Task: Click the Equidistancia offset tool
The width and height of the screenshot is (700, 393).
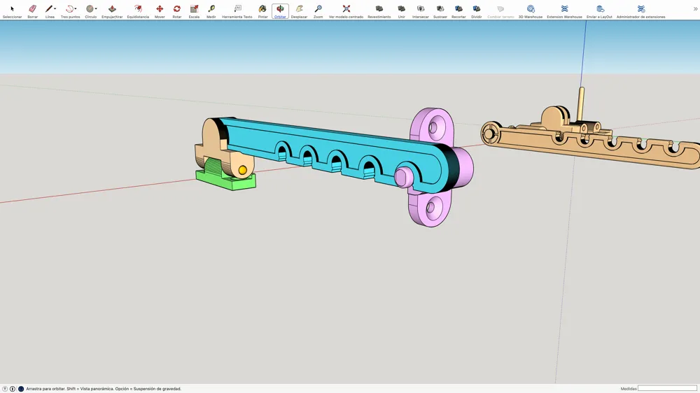Action: click(x=138, y=10)
